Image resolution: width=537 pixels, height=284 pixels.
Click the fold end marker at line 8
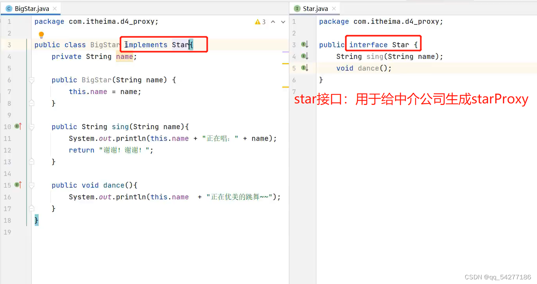coord(32,103)
